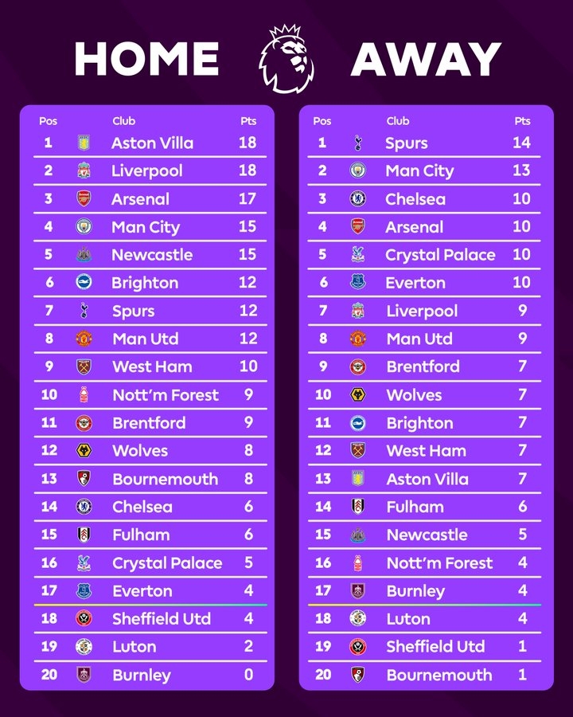Click Liverpool crest in Home table
The width and height of the screenshot is (573, 717).
point(84,170)
